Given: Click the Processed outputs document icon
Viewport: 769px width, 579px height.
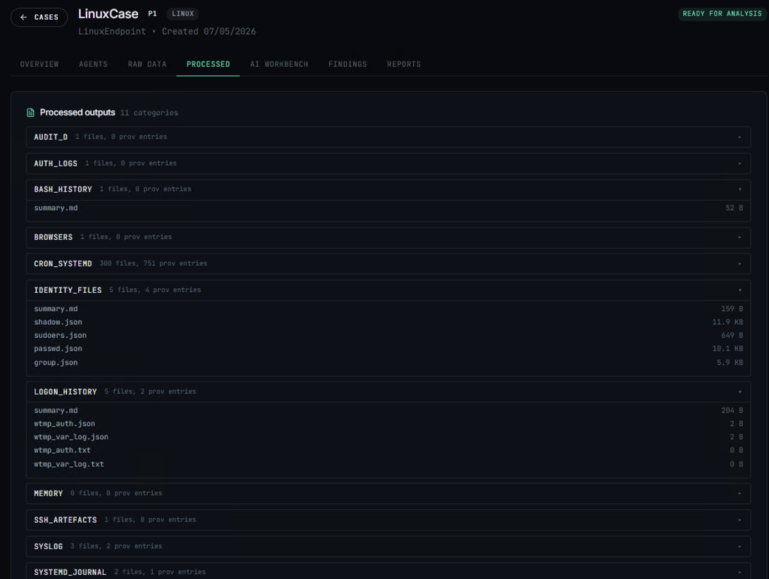Looking at the screenshot, I should click(x=30, y=113).
